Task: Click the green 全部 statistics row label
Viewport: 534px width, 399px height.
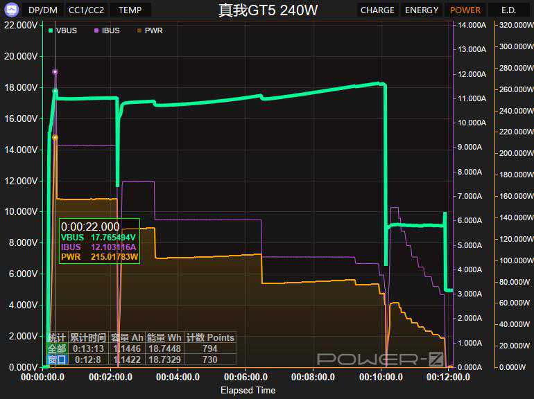Action: coord(57,348)
